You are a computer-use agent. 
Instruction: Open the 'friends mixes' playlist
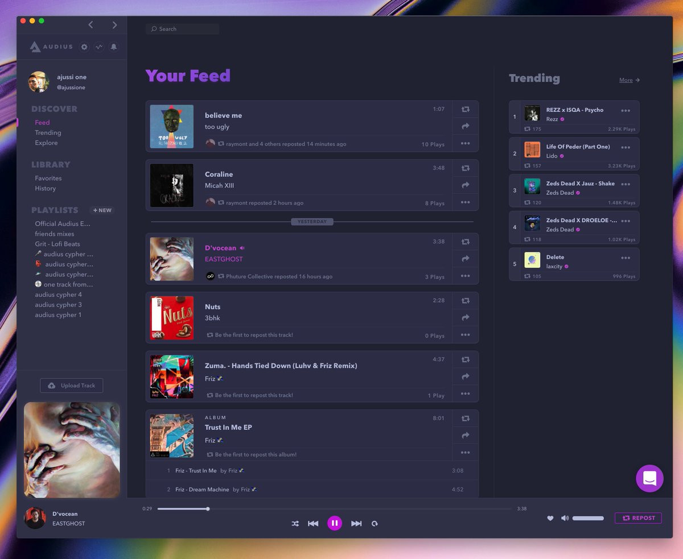click(55, 234)
